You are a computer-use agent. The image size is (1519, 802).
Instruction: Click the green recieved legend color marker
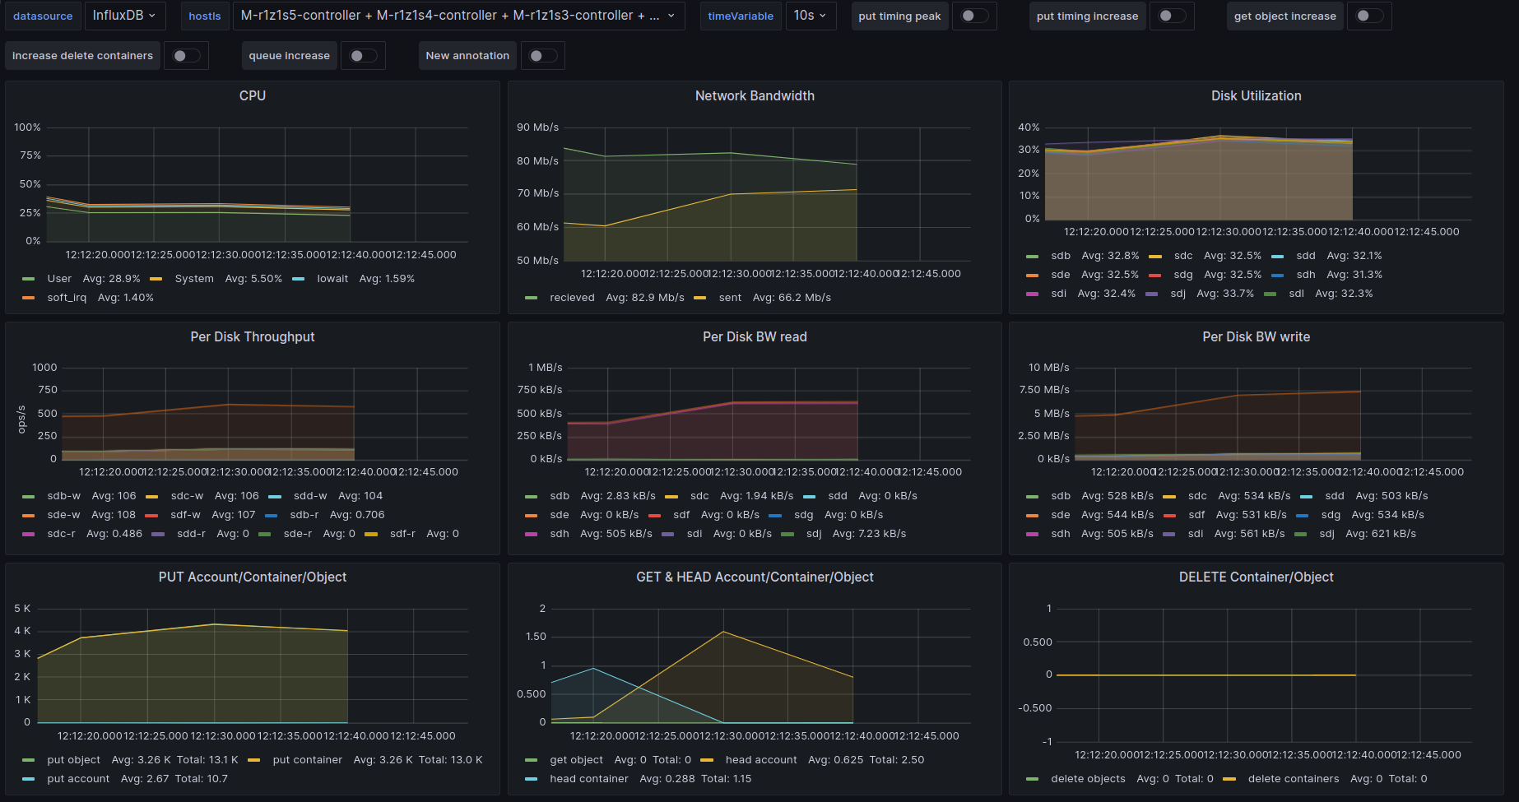[x=532, y=298]
